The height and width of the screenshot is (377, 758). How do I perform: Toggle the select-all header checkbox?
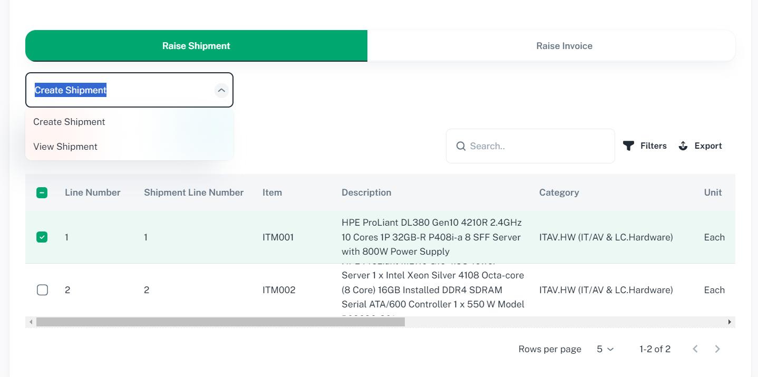pyautogui.click(x=42, y=192)
